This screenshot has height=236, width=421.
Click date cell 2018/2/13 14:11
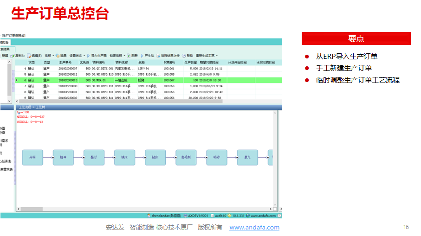coord(211,69)
